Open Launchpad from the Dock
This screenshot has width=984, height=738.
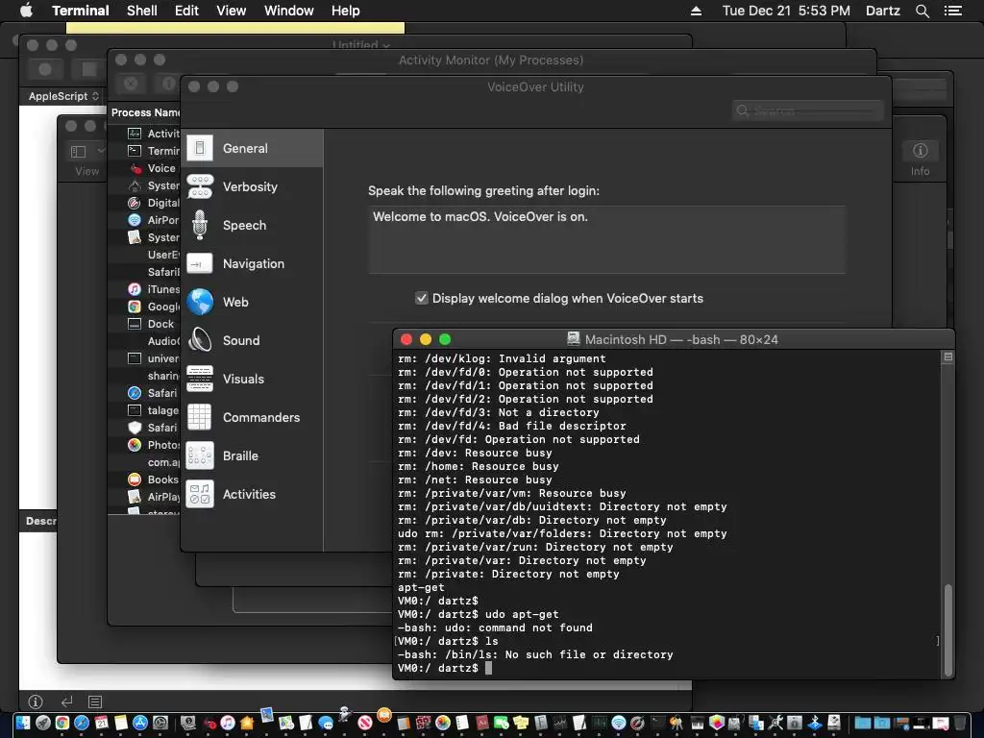42,723
